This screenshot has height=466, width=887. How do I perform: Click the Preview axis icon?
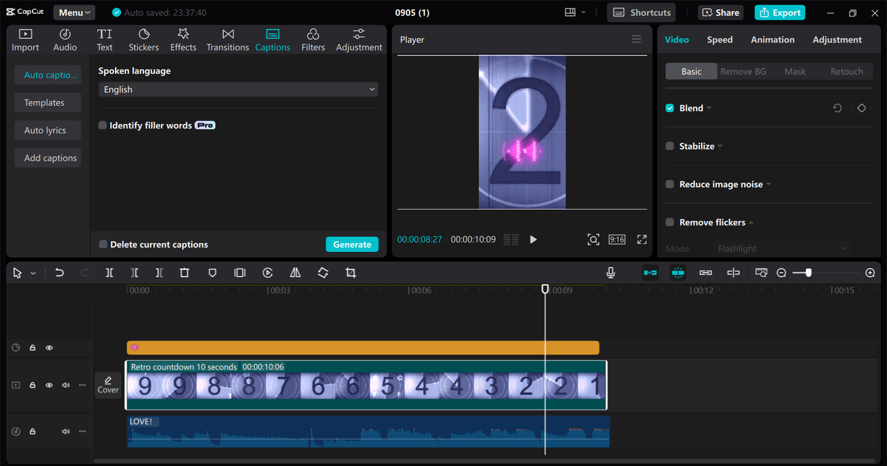[x=733, y=273]
